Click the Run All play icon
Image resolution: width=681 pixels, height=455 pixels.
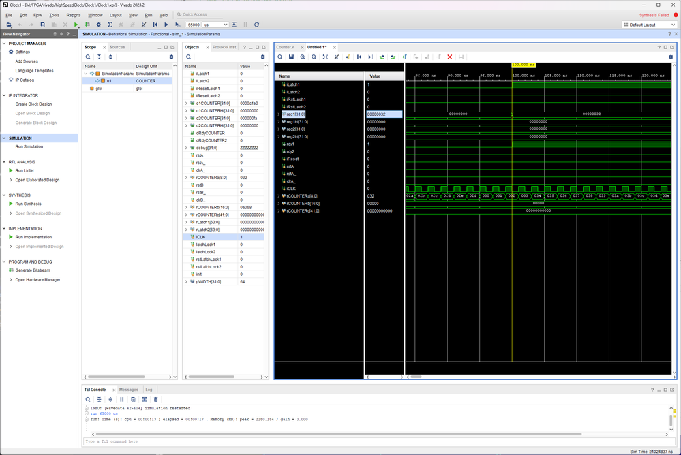[x=166, y=25]
